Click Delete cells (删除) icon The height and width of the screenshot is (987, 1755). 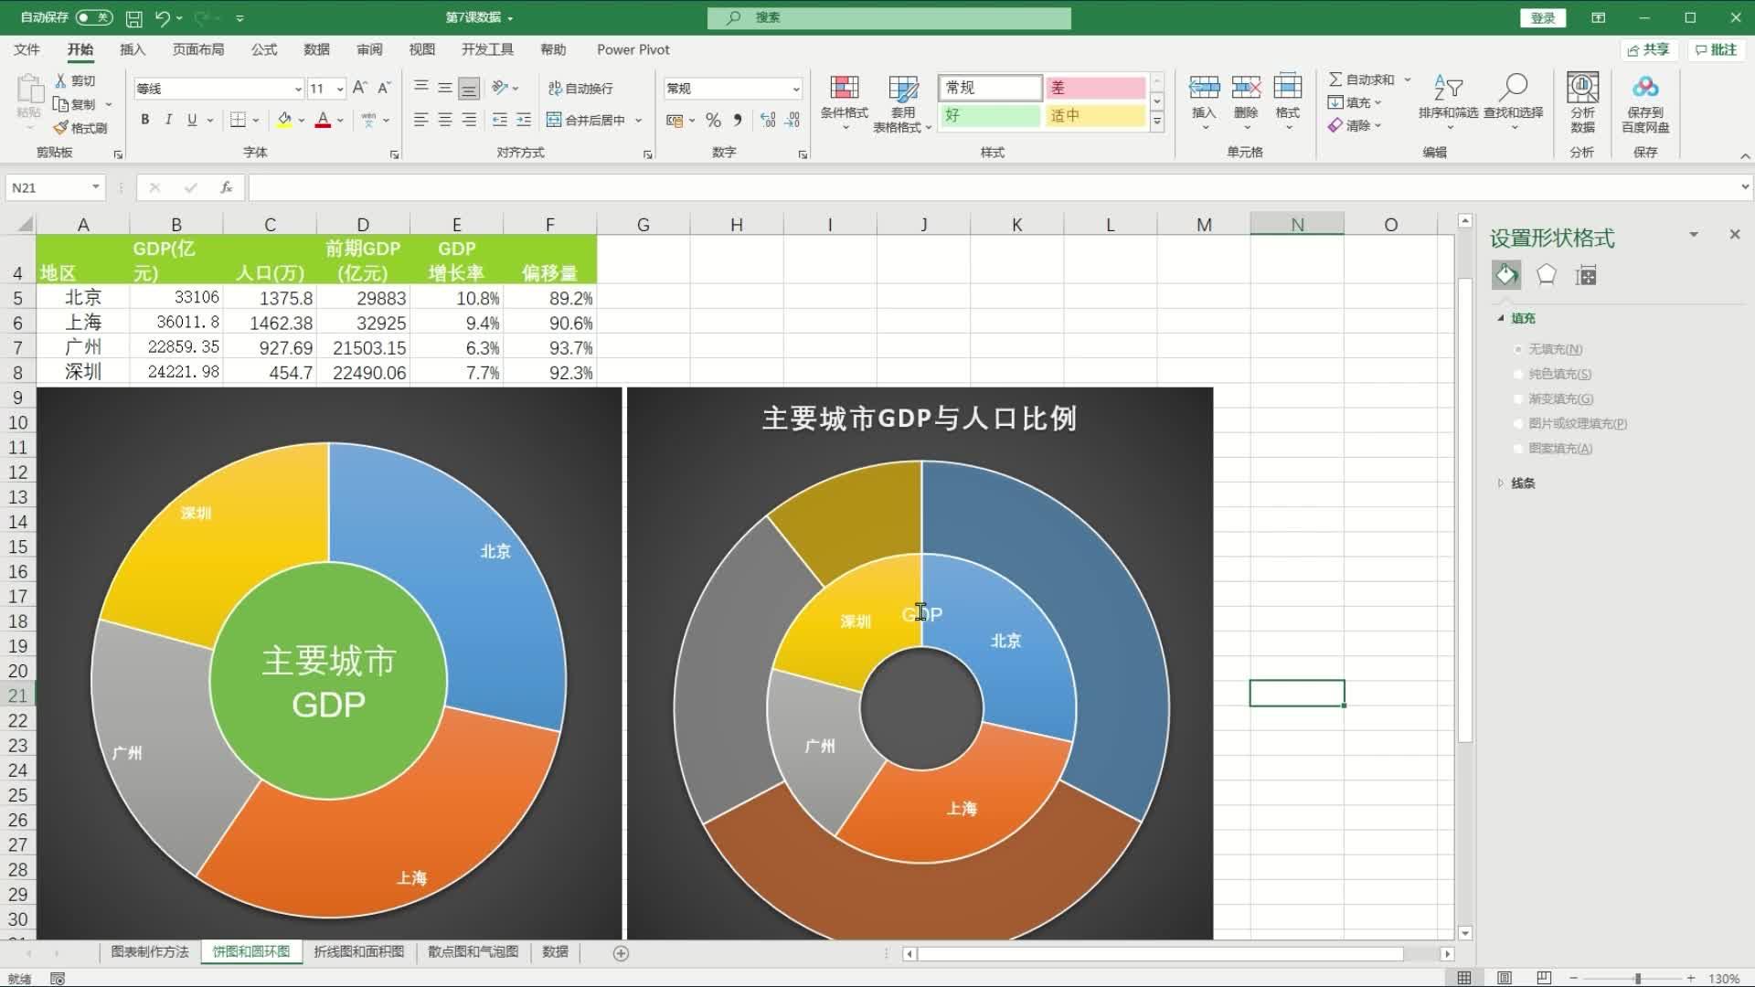click(x=1246, y=88)
